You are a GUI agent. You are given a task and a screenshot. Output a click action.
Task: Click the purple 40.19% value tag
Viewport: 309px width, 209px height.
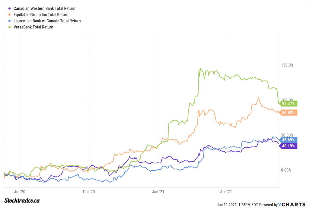288,145
